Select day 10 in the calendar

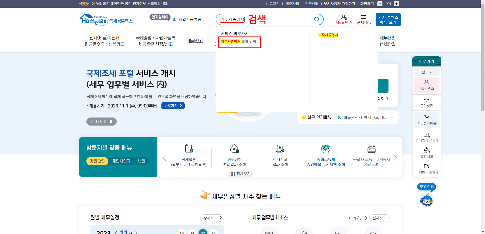[x=182, y=232]
